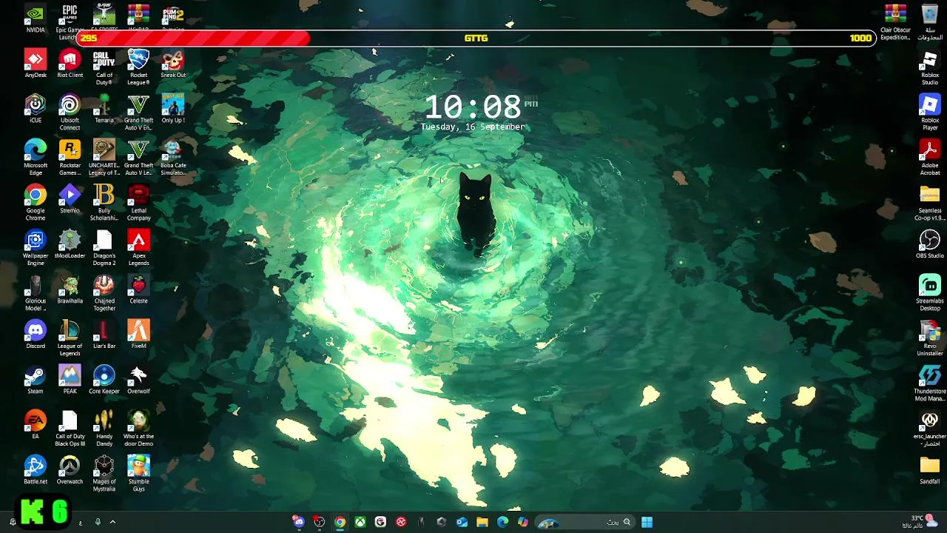Viewport: 947px width, 533px height.
Task: Launch Overwolf desktop shortcut
Action: tap(138, 380)
